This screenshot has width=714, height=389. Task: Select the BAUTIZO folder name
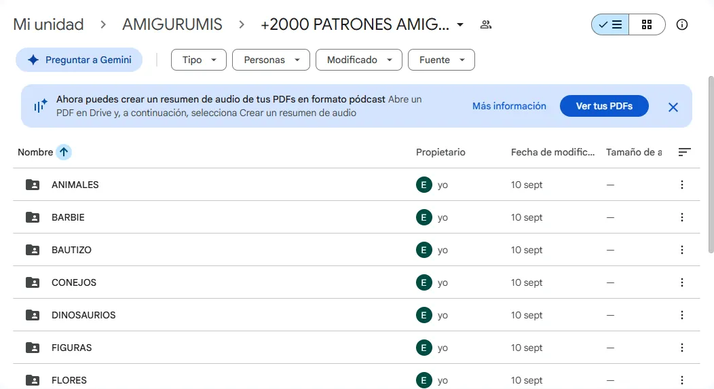pos(71,250)
